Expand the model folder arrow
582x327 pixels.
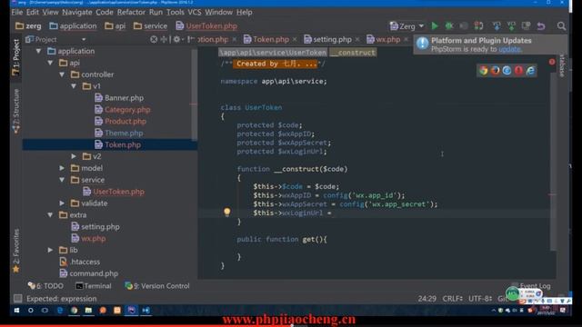[62, 168]
